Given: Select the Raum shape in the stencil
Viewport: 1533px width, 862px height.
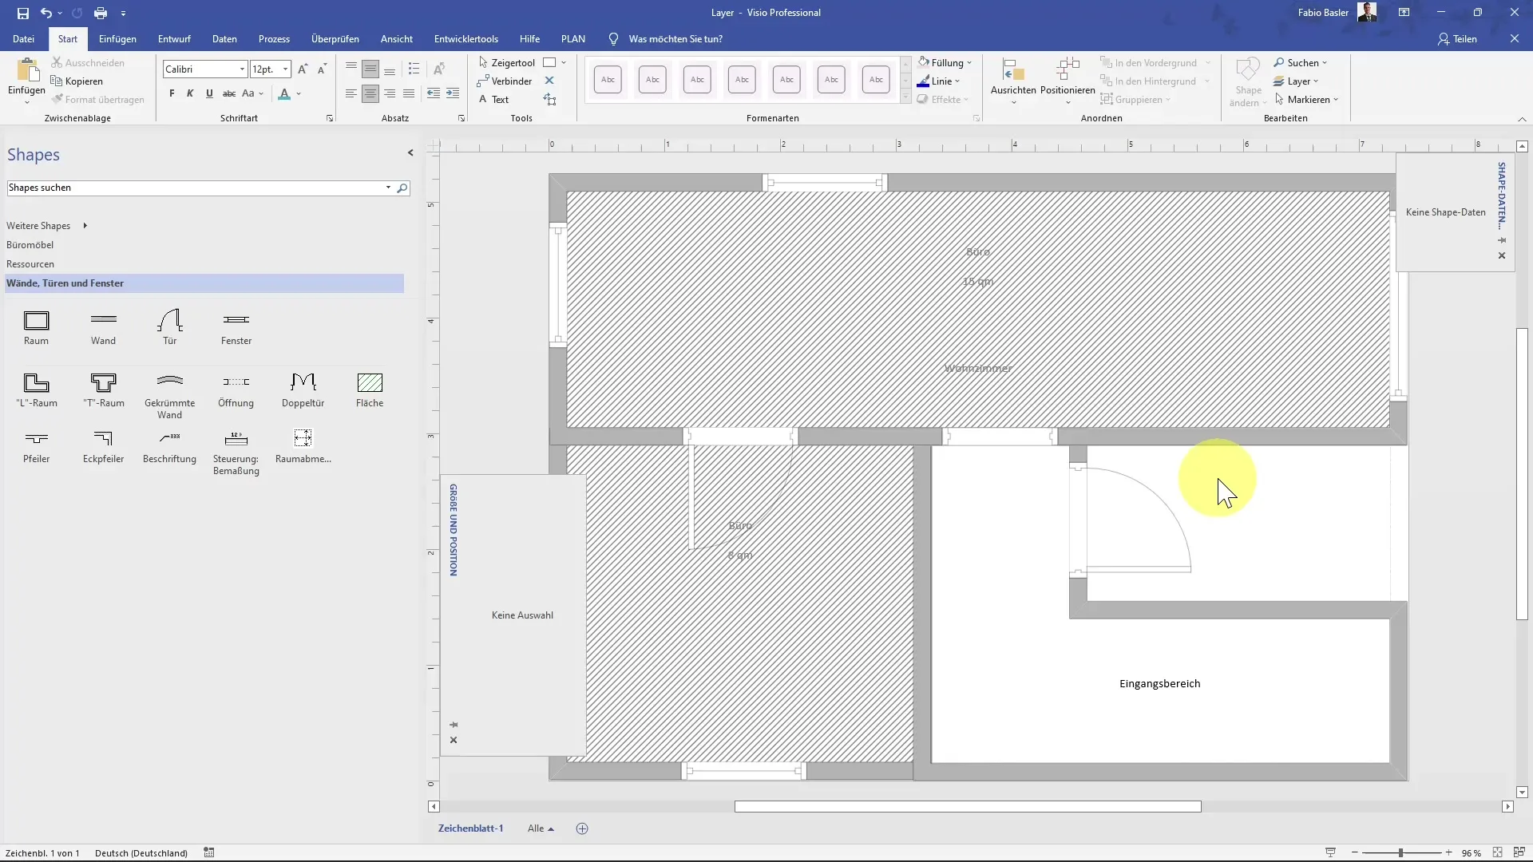Looking at the screenshot, I should pyautogui.click(x=36, y=328).
